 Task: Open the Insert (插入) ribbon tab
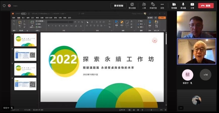pos(23,18)
